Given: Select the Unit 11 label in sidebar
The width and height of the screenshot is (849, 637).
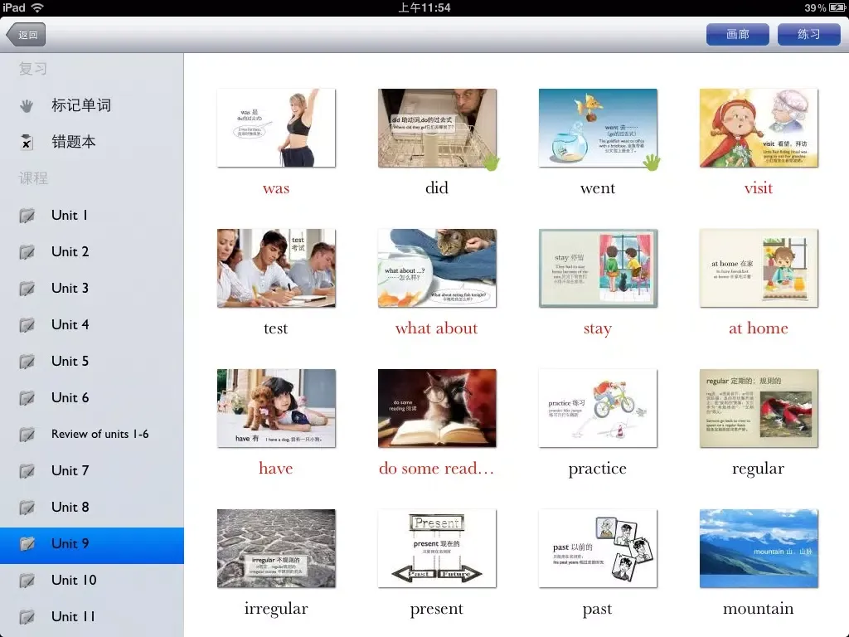Looking at the screenshot, I should point(73,616).
